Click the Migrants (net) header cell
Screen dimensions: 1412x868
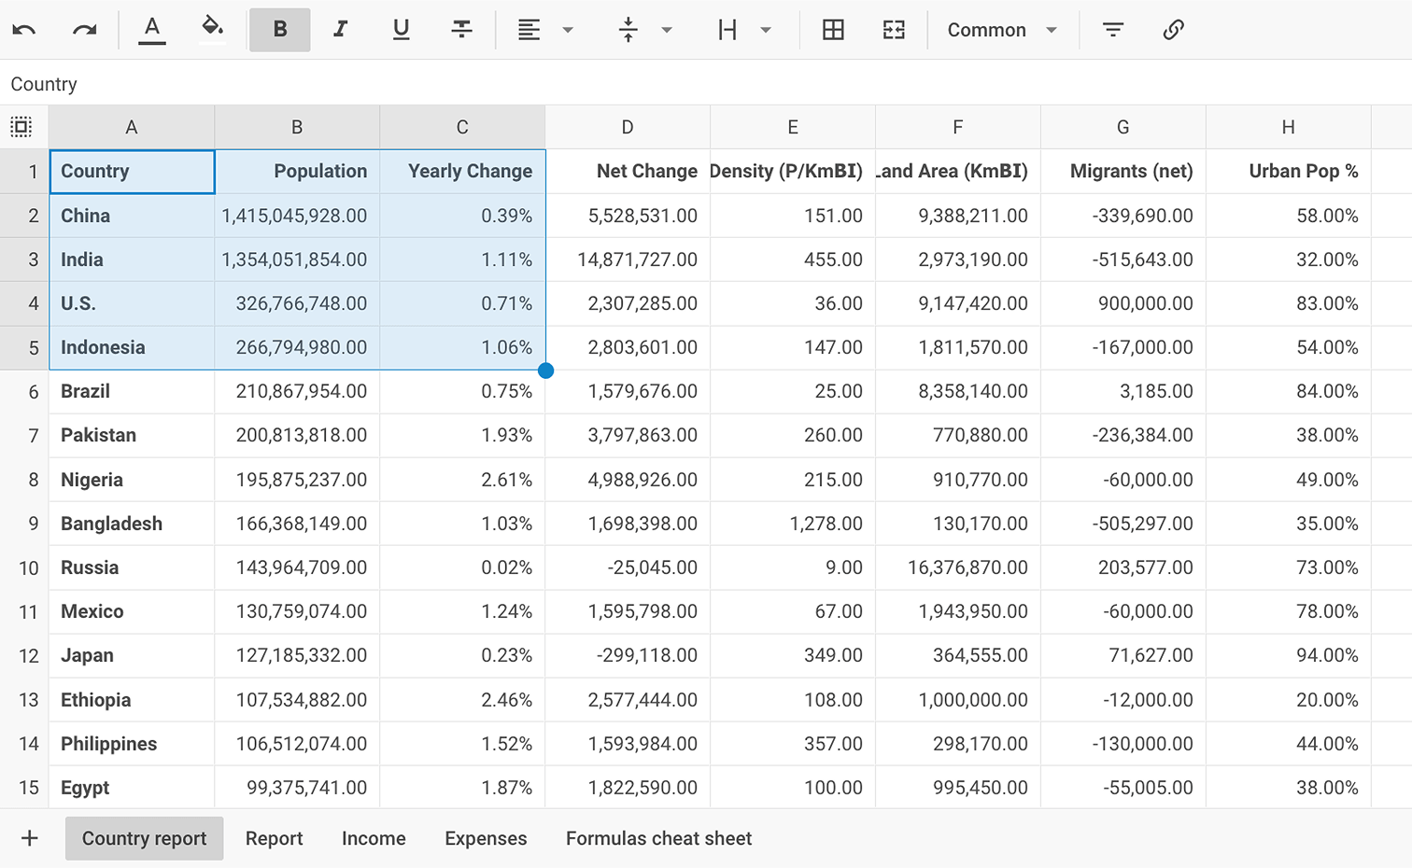tap(1123, 171)
